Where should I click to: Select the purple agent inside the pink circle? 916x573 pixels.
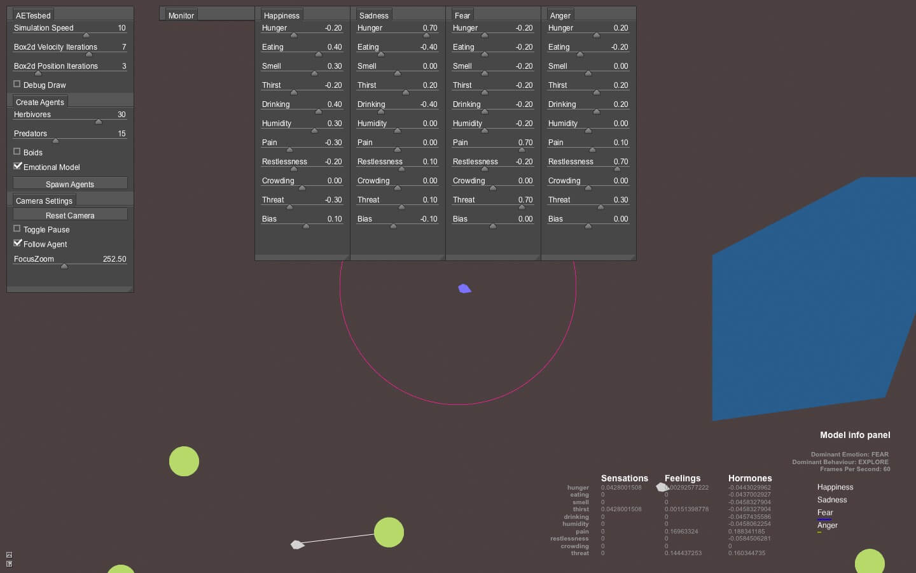pos(464,289)
